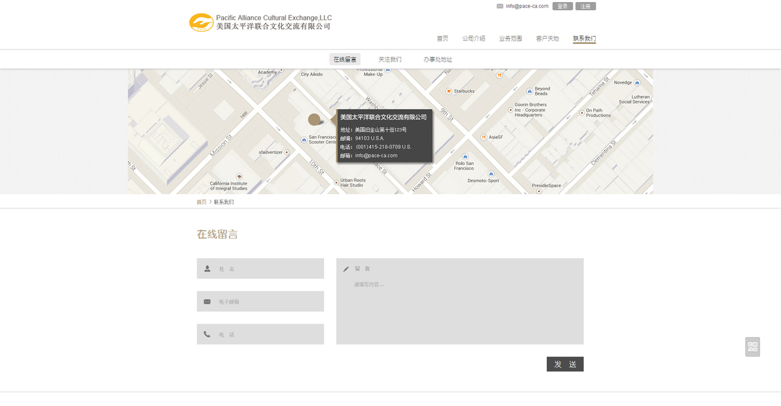
Task: Click the envelope icon beside info@pace-ca.com
Action: pyautogui.click(x=500, y=7)
